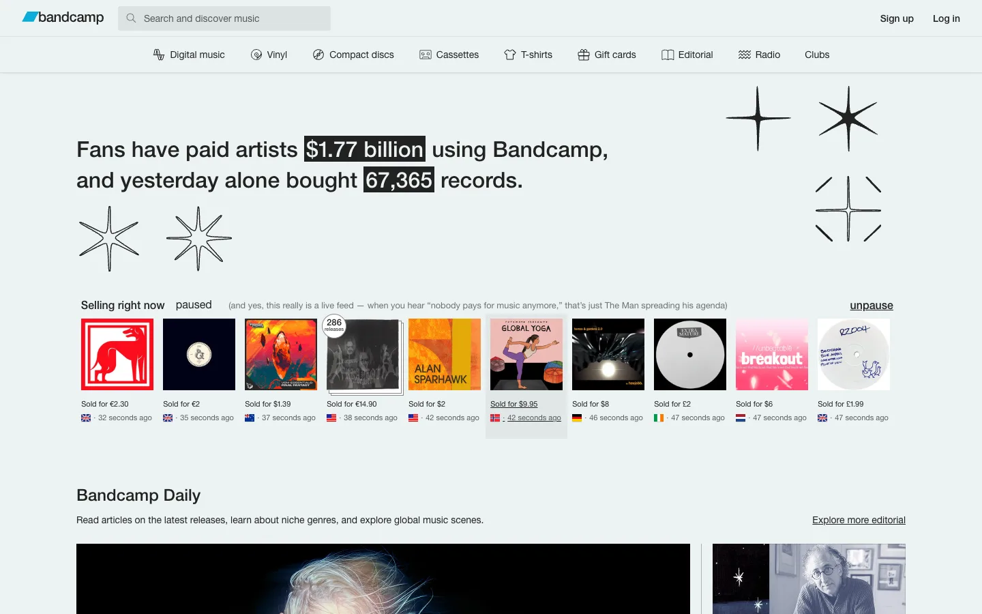The image size is (982, 614).
Task: Click the highlighted $1.77 billion figure
Action: [365, 149]
